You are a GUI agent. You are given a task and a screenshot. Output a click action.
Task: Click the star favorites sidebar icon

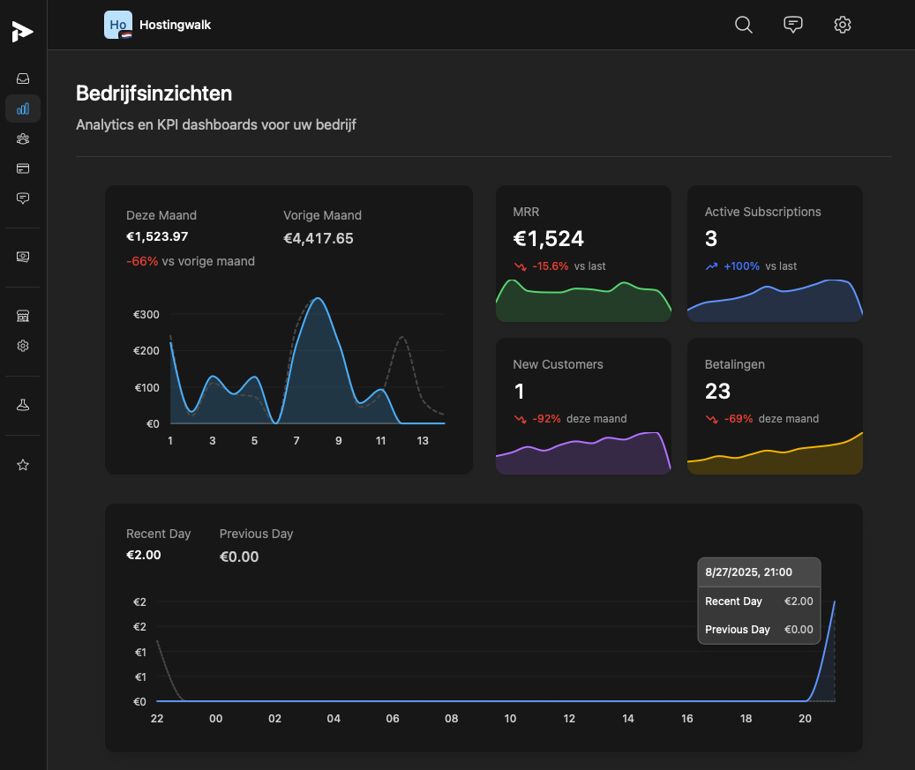[23, 465]
